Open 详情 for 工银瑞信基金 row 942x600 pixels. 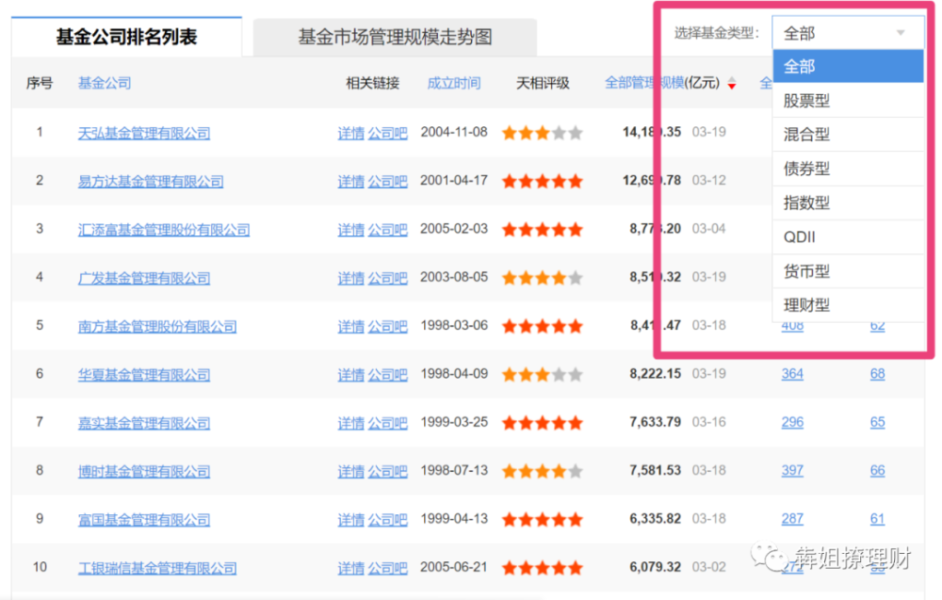[x=350, y=568]
